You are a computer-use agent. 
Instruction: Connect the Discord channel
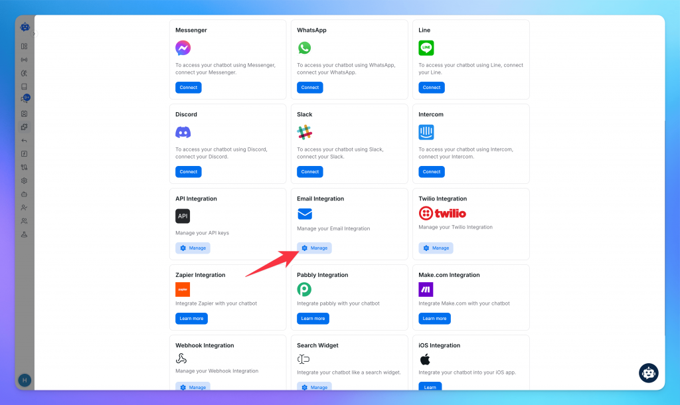tap(188, 172)
